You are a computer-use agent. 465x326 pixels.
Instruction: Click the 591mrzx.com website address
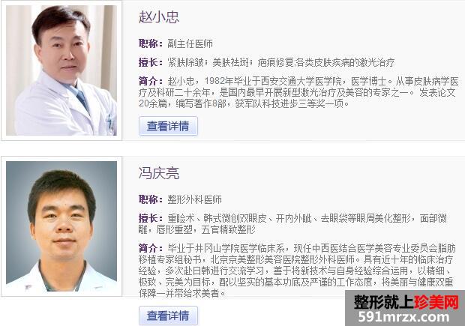click(404, 317)
